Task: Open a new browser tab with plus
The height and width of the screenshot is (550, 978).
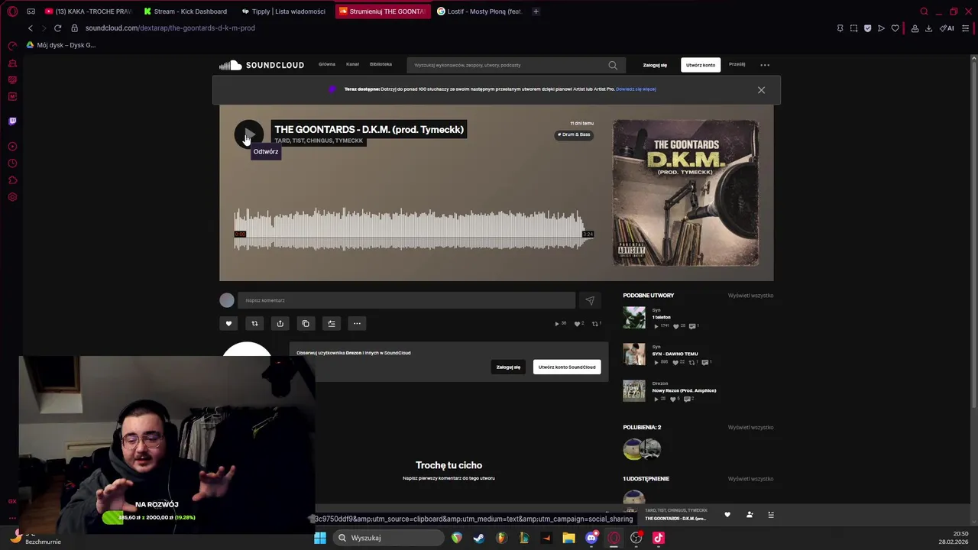Action: (x=536, y=11)
